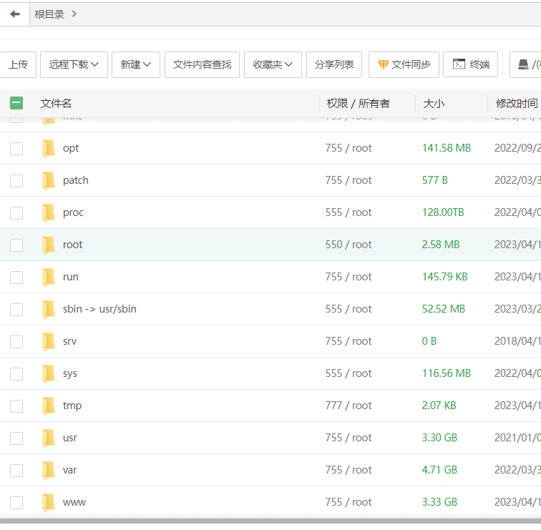Open the 分享列表 button
Image resolution: width=541 pixels, height=530 pixels.
(334, 64)
